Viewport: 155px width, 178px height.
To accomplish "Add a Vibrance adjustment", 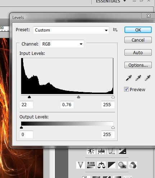I will point(81,165).
